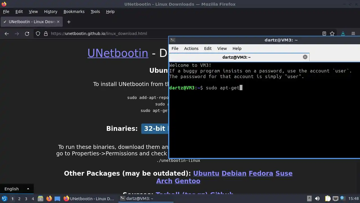Open the Firefox Tools menu
The width and height of the screenshot is (360, 203).
pos(95,12)
